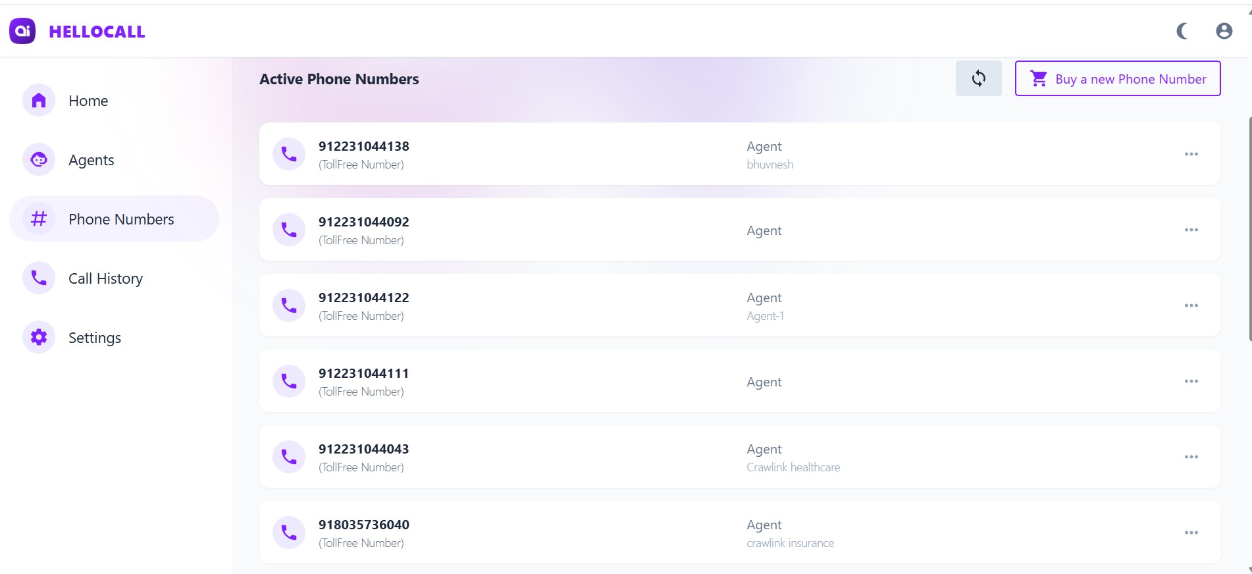Go to Home in sidebar
The height and width of the screenshot is (574, 1252).
(88, 101)
